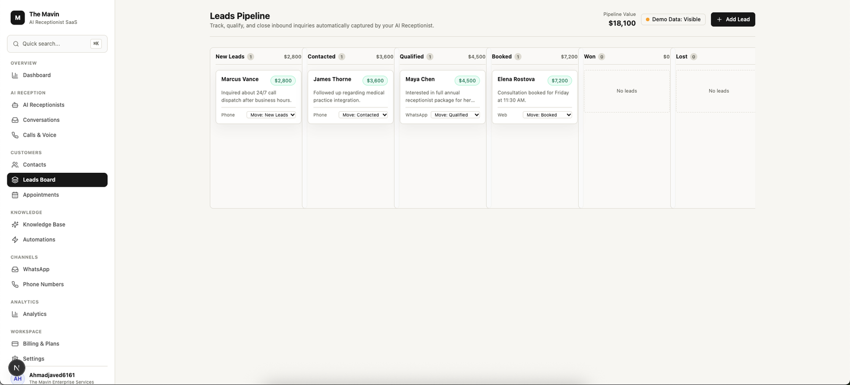
Task: Click the ⌘K shortcut badge
Action: [96, 44]
